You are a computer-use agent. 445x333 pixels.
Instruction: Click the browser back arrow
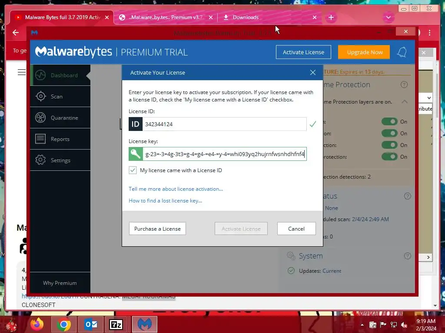pos(16,33)
